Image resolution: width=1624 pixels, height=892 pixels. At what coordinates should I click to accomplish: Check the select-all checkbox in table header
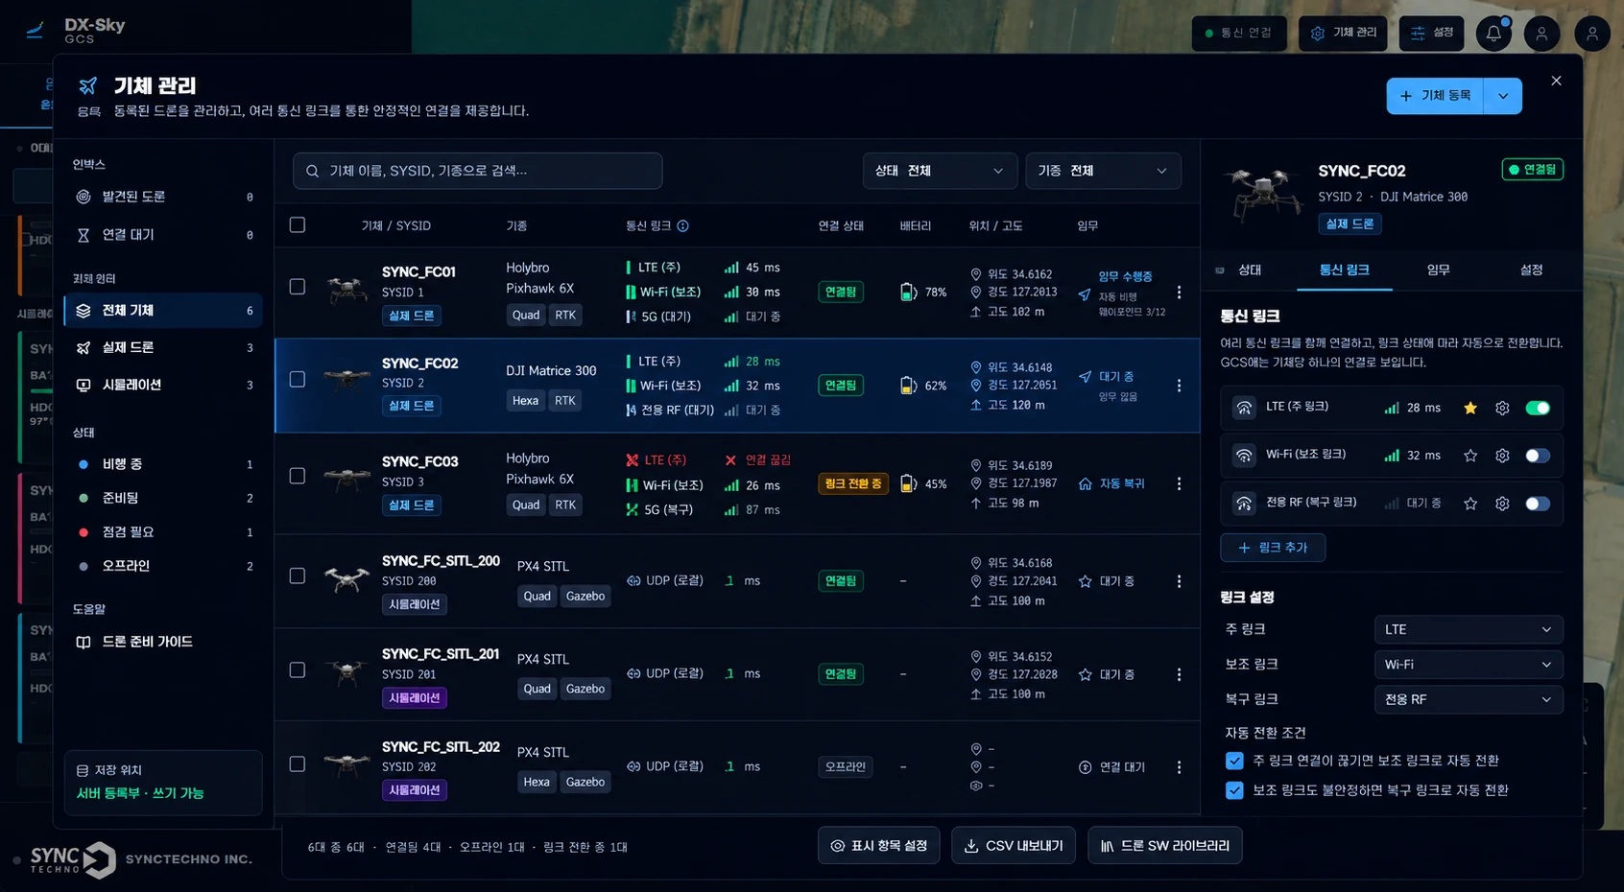(298, 224)
